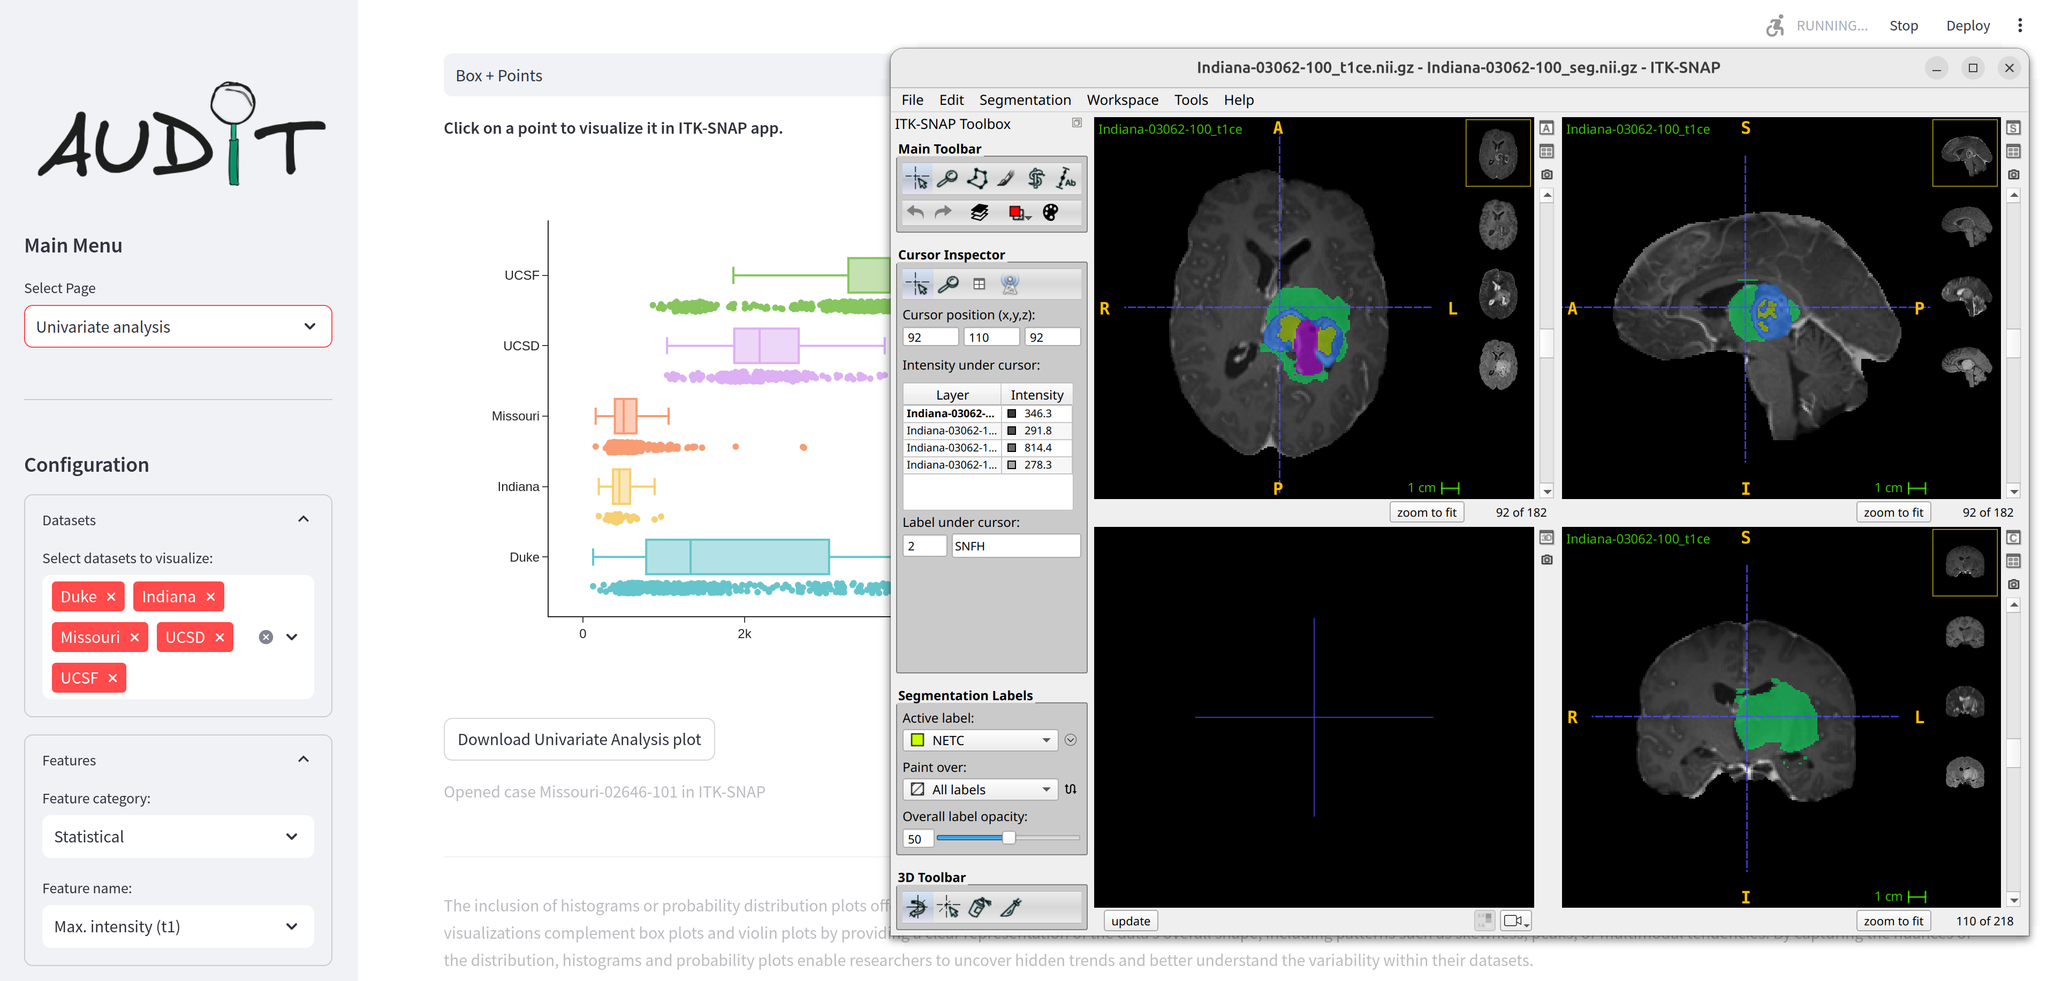The height and width of the screenshot is (981, 2047).
Task: Select the Polygon tool in Main Toolbar
Action: (x=976, y=179)
